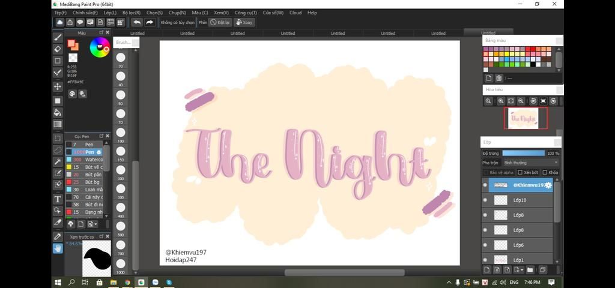Open Chrome from the taskbar

click(127, 282)
